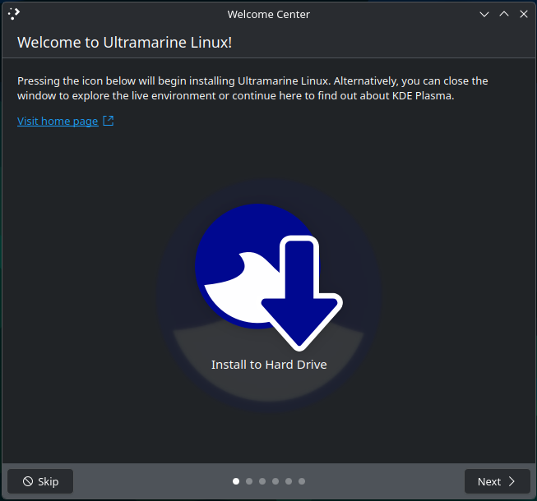
Task: Open the Visit home page link
Action: [x=58, y=122]
